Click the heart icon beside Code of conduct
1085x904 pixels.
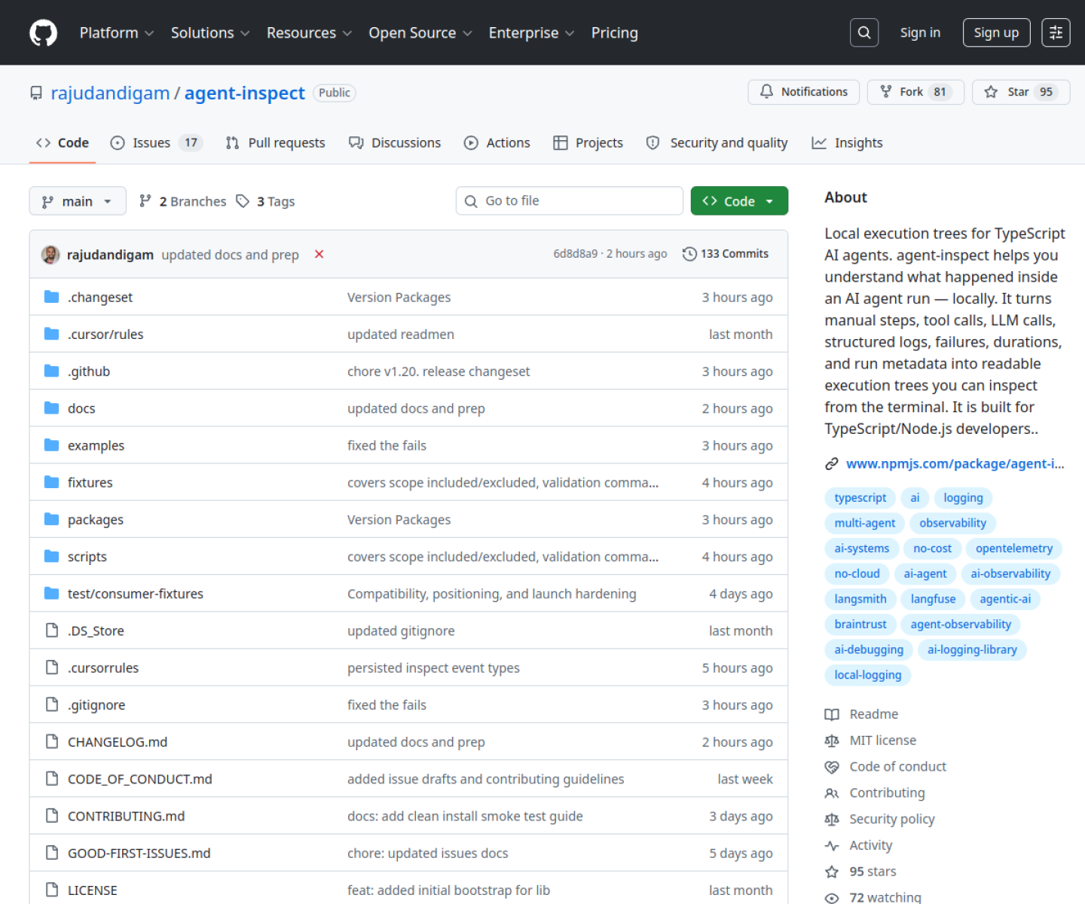tap(832, 767)
